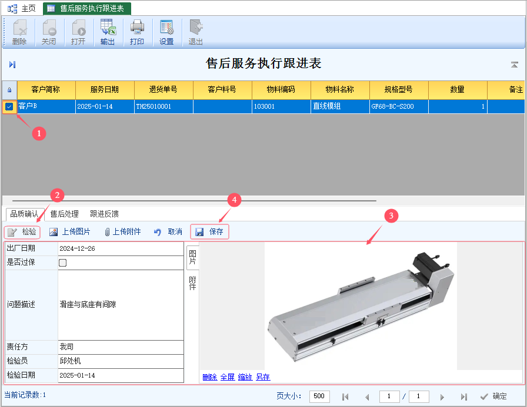Click the linear module product image
Screen dimensions: 527x407
click(361, 307)
